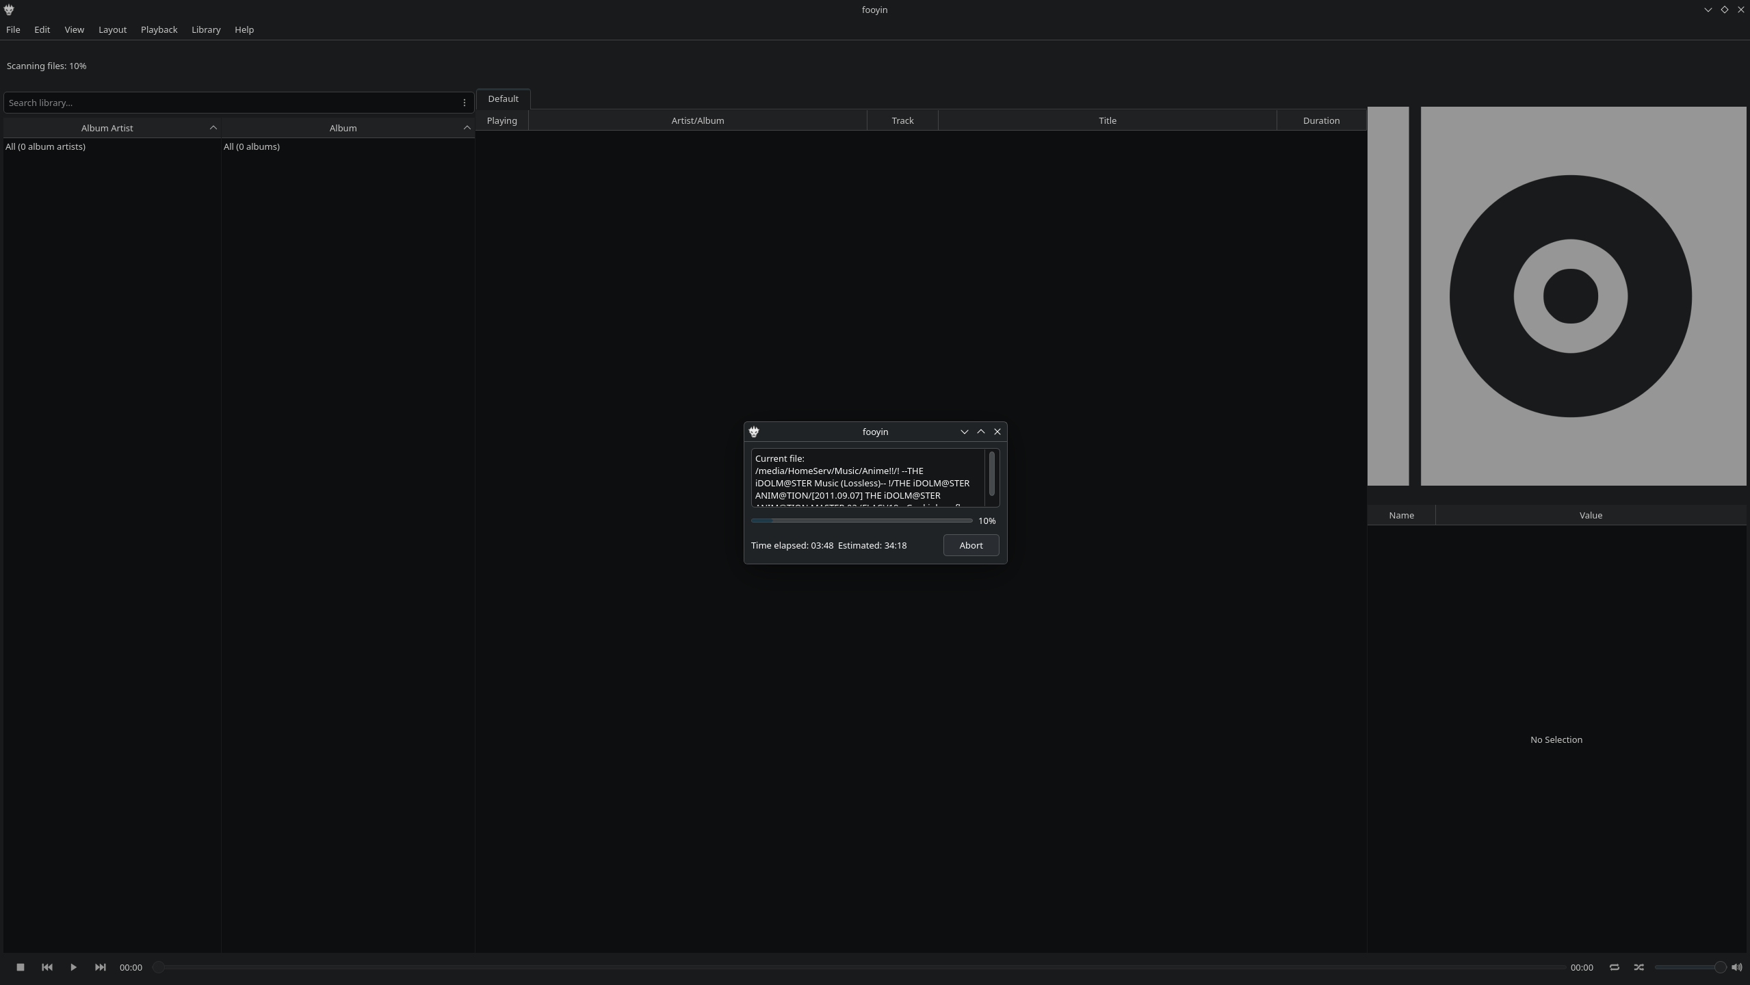Screen dimensions: 1750x985
Task: Open search options three-dot menu
Action: 464,103
